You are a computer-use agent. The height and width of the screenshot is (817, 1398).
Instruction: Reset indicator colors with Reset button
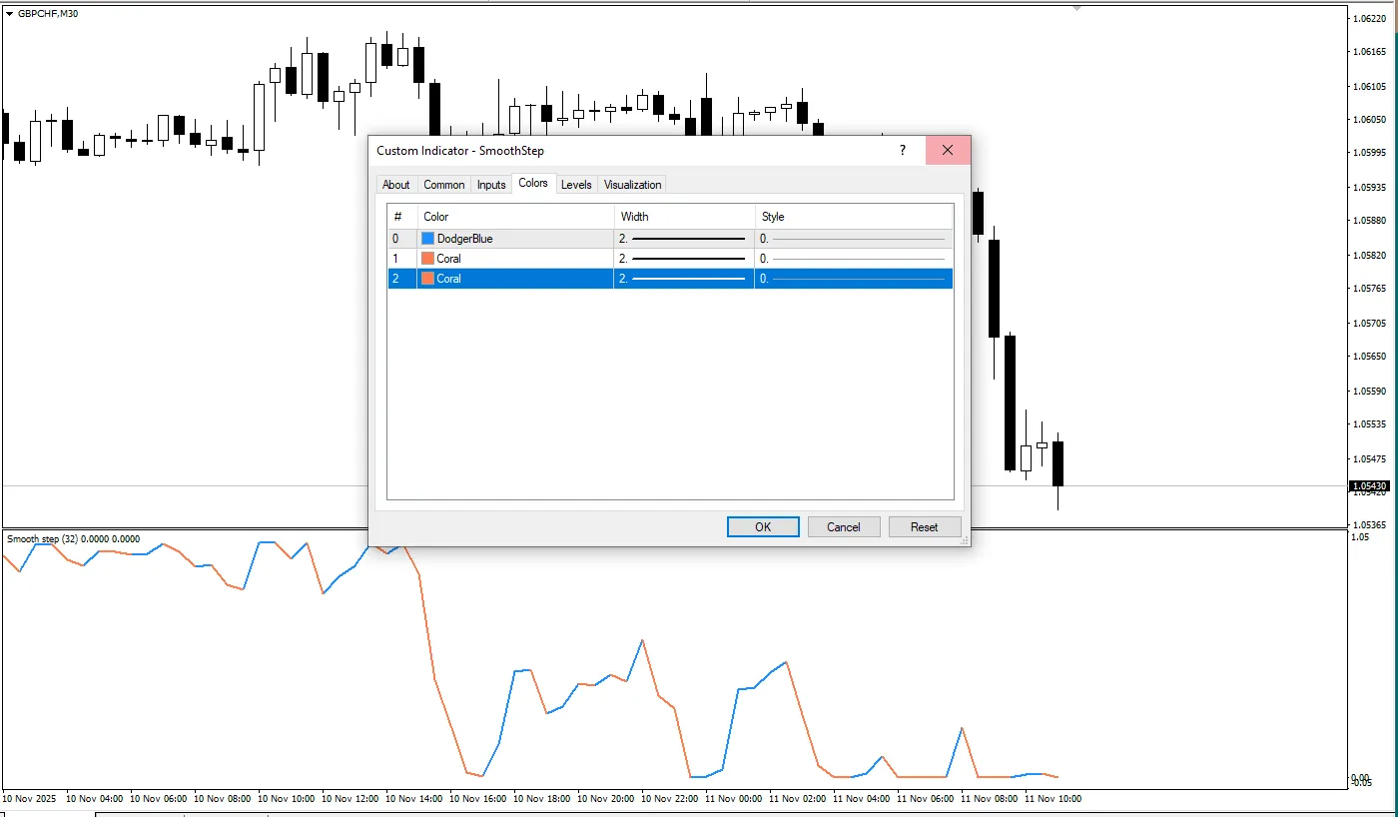924,527
